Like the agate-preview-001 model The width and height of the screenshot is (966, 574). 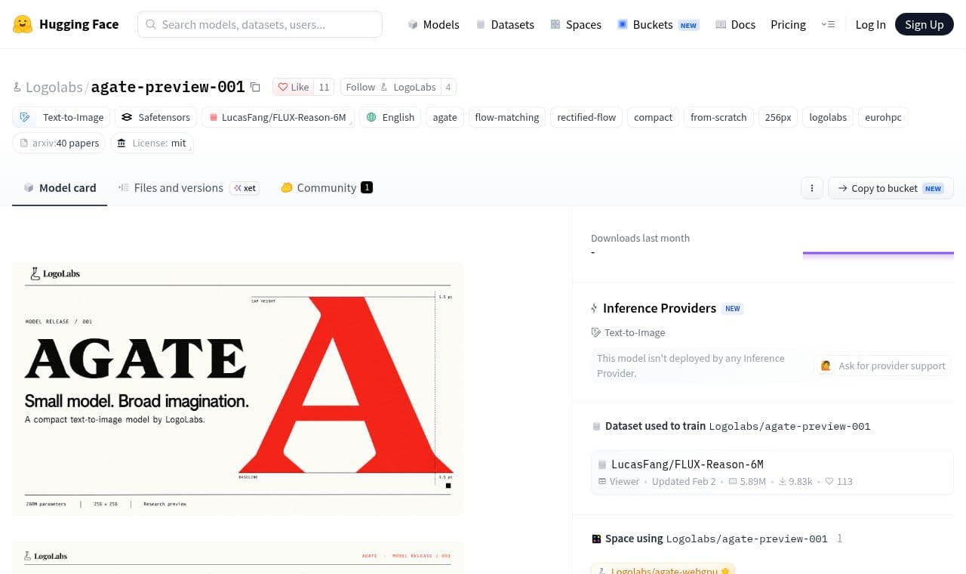click(293, 87)
